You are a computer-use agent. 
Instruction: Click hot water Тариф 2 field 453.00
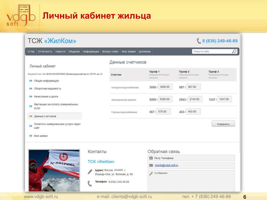193,111
